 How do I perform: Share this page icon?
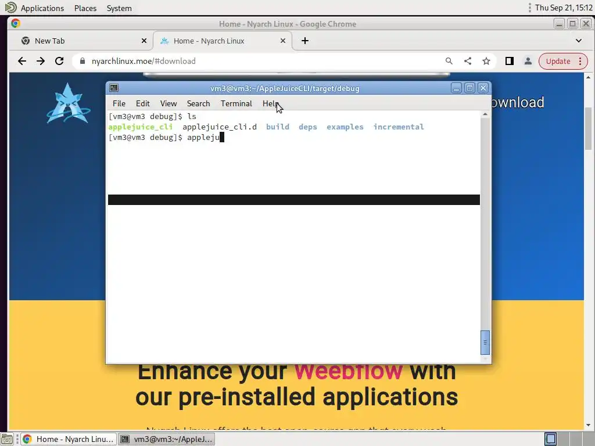468,61
